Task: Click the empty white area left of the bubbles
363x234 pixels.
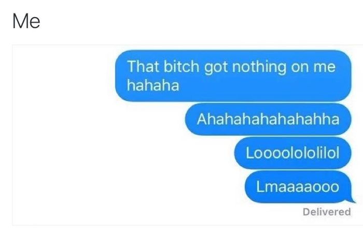Action: pos(64,135)
